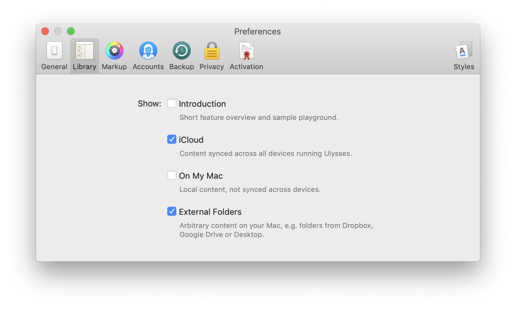The height and width of the screenshot is (309, 516).
Task: Click "Content synced across all devices" description
Action: [x=266, y=154]
